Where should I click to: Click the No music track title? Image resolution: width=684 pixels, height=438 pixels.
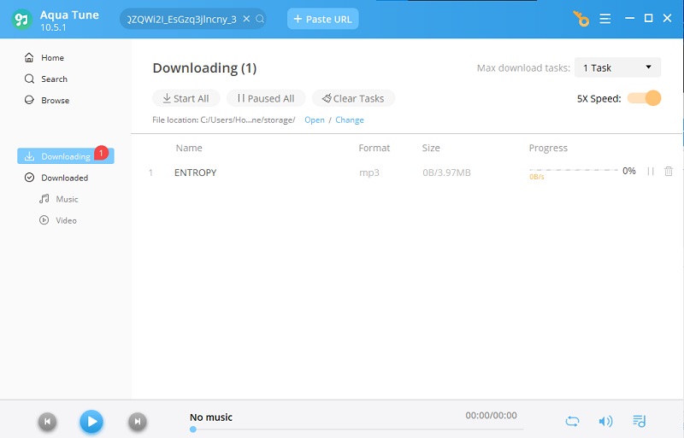pos(211,417)
